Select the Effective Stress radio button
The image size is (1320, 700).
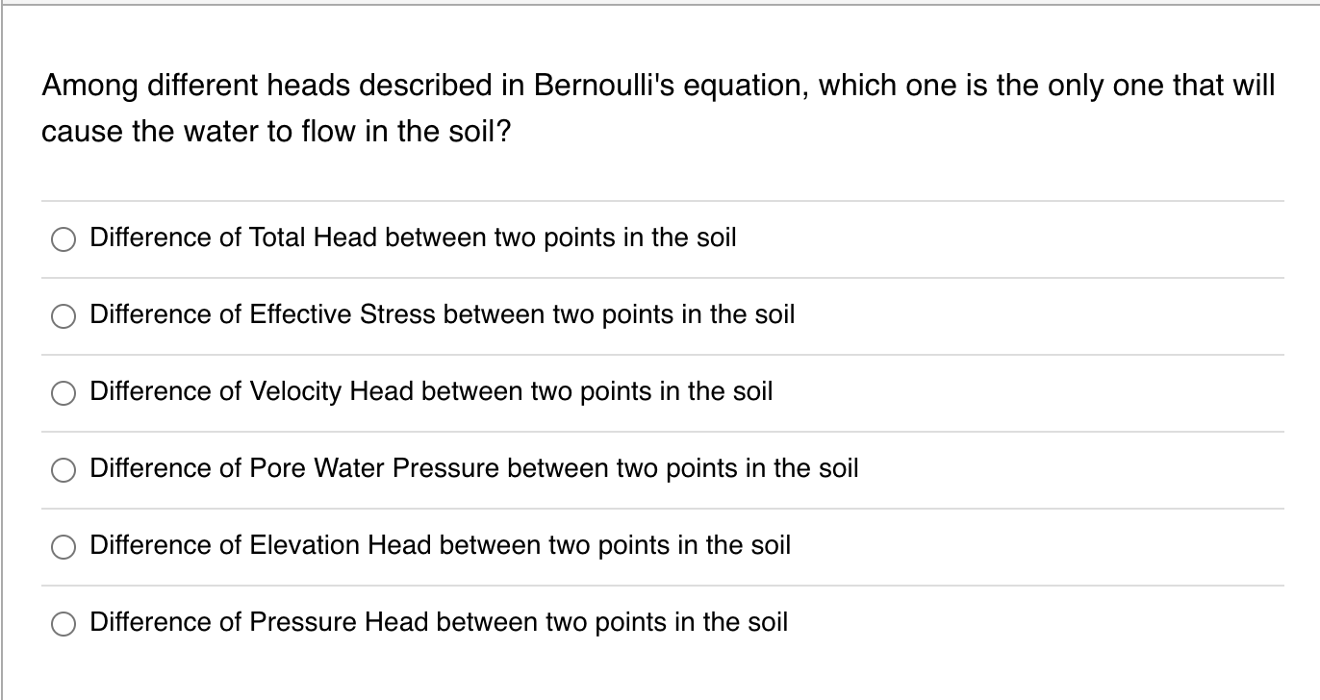pyautogui.click(x=63, y=315)
